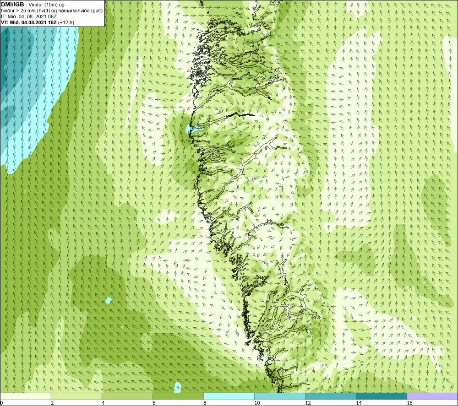
Task: Click the '4' scale label
Action: 103,403
